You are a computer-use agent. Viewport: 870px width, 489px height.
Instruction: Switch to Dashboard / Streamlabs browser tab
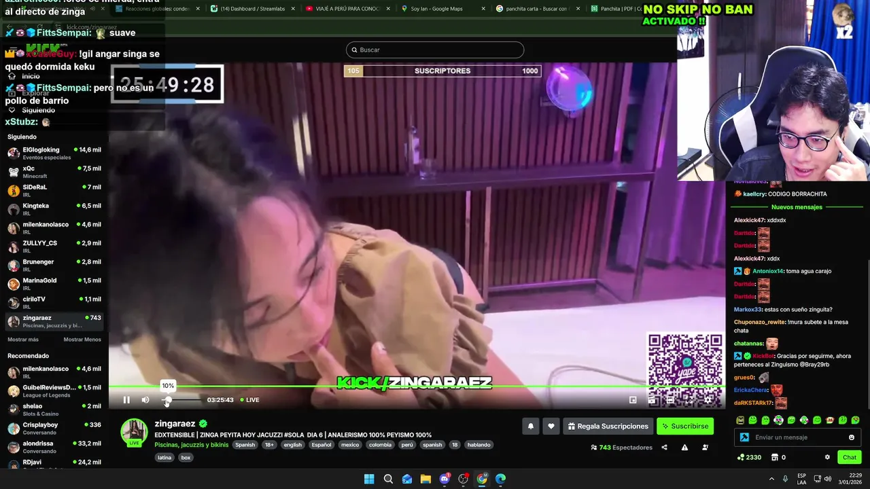click(253, 9)
